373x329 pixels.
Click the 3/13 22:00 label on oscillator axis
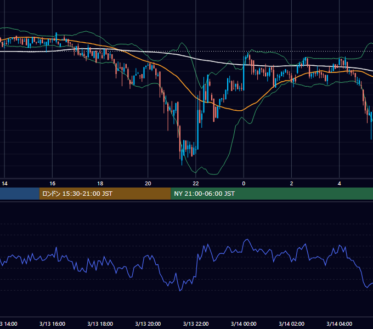[196, 324]
